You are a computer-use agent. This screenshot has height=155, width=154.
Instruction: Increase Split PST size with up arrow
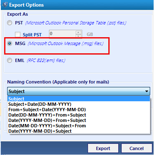pyautogui.click(x=78, y=32)
